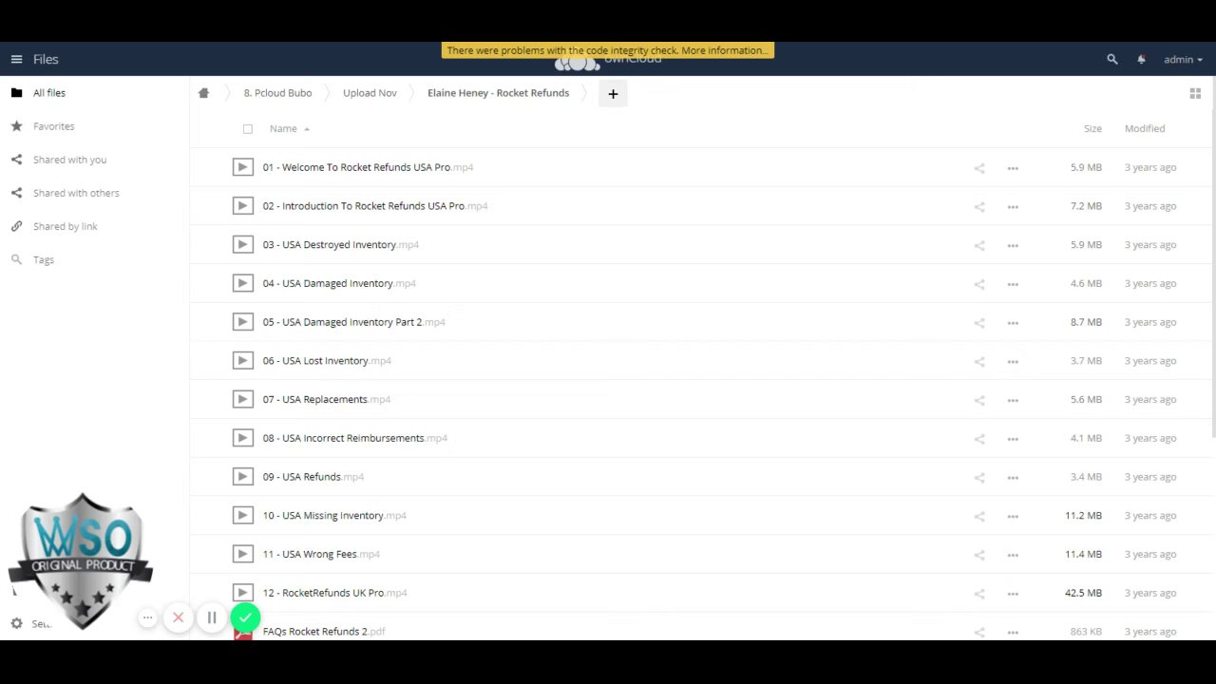The width and height of the screenshot is (1216, 684).
Task: Open more actions for 12 - RocketRefunds UK Pro
Action: [x=1013, y=594]
